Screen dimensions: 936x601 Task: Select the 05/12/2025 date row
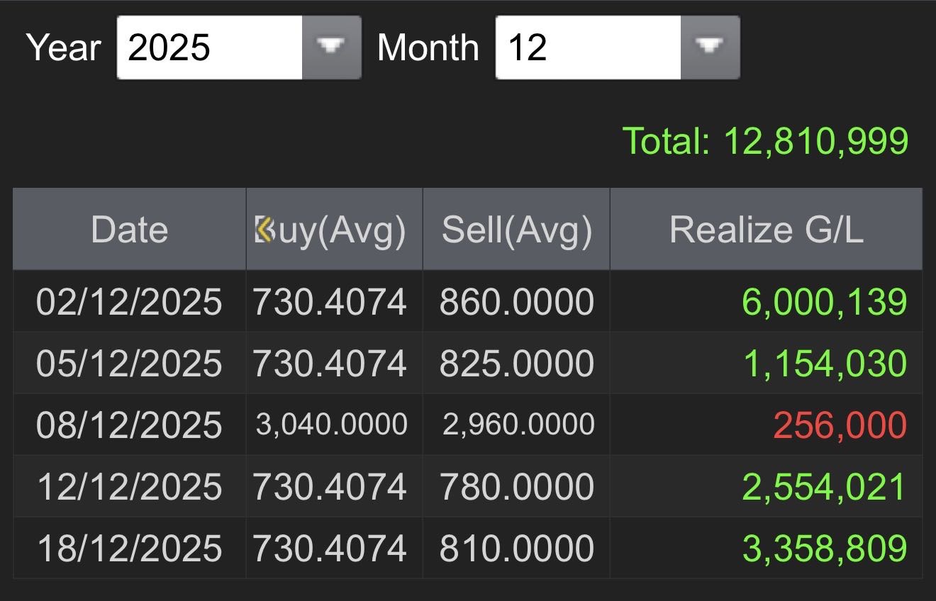pyautogui.click(x=129, y=364)
